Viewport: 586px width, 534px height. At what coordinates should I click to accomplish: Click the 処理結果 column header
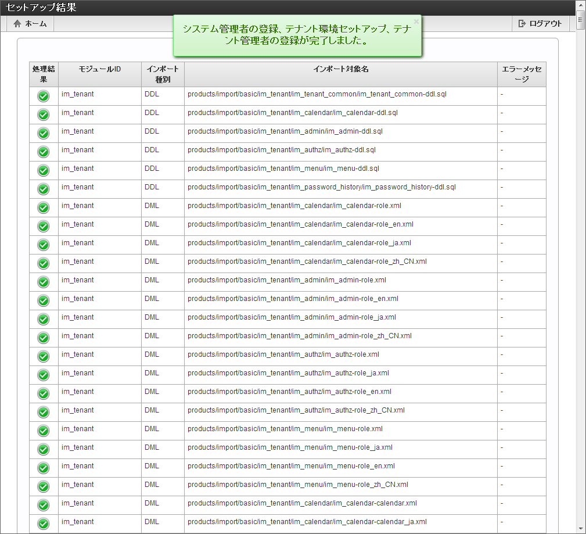pos(44,74)
